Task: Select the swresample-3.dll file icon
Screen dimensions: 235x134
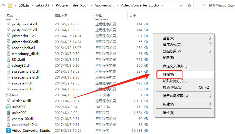Action: 8,77
